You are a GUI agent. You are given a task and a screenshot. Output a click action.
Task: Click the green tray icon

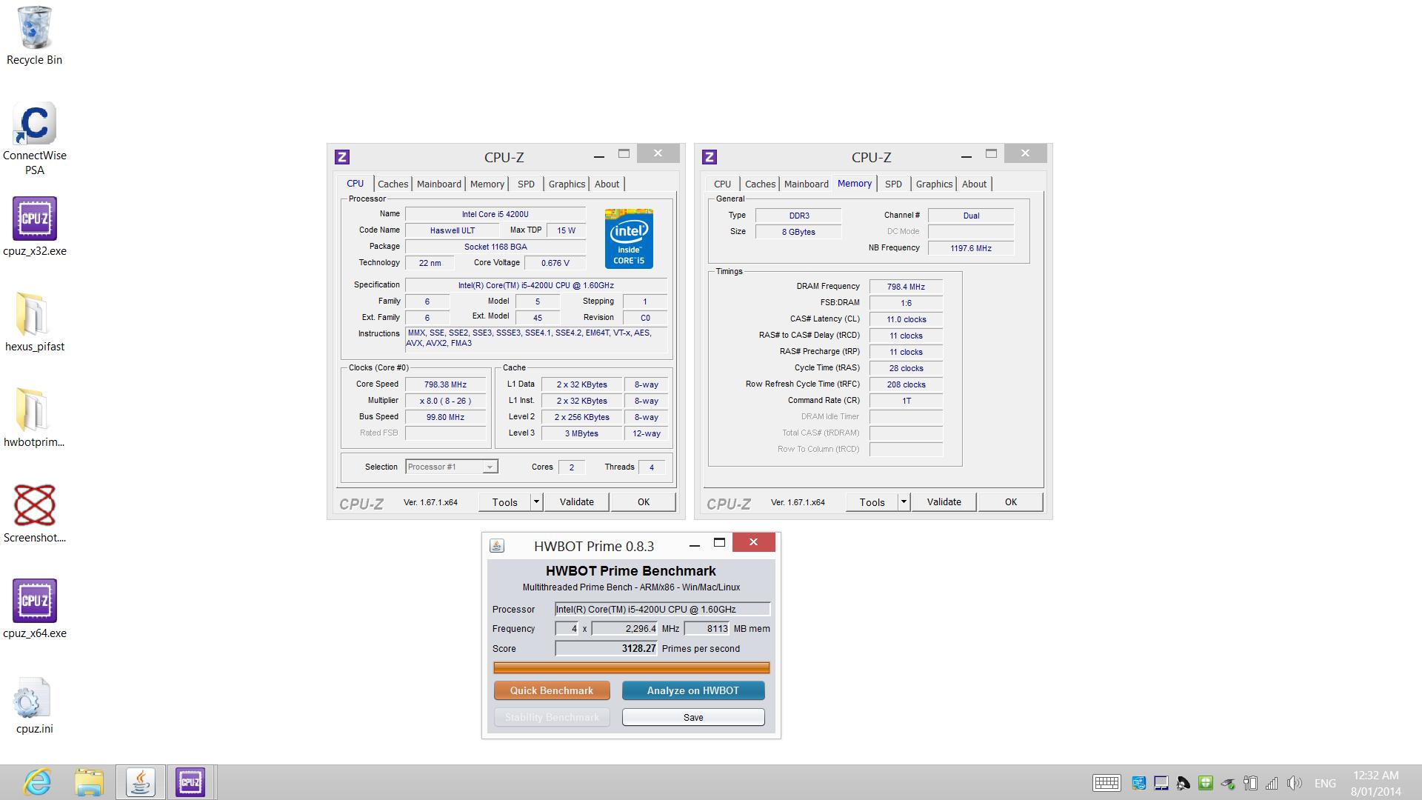pos(1206,783)
